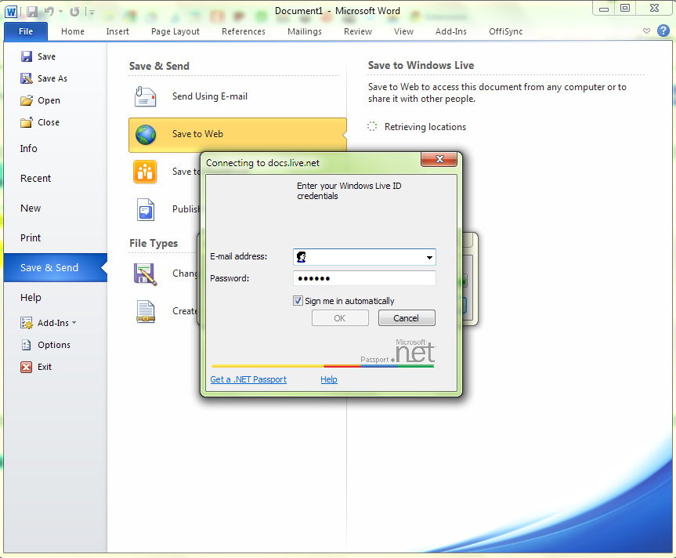Click the Options icon in left pane

[x=27, y=345]
